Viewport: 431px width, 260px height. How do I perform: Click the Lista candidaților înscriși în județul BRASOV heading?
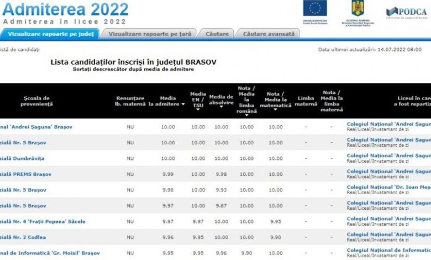(x=133, y=62)
